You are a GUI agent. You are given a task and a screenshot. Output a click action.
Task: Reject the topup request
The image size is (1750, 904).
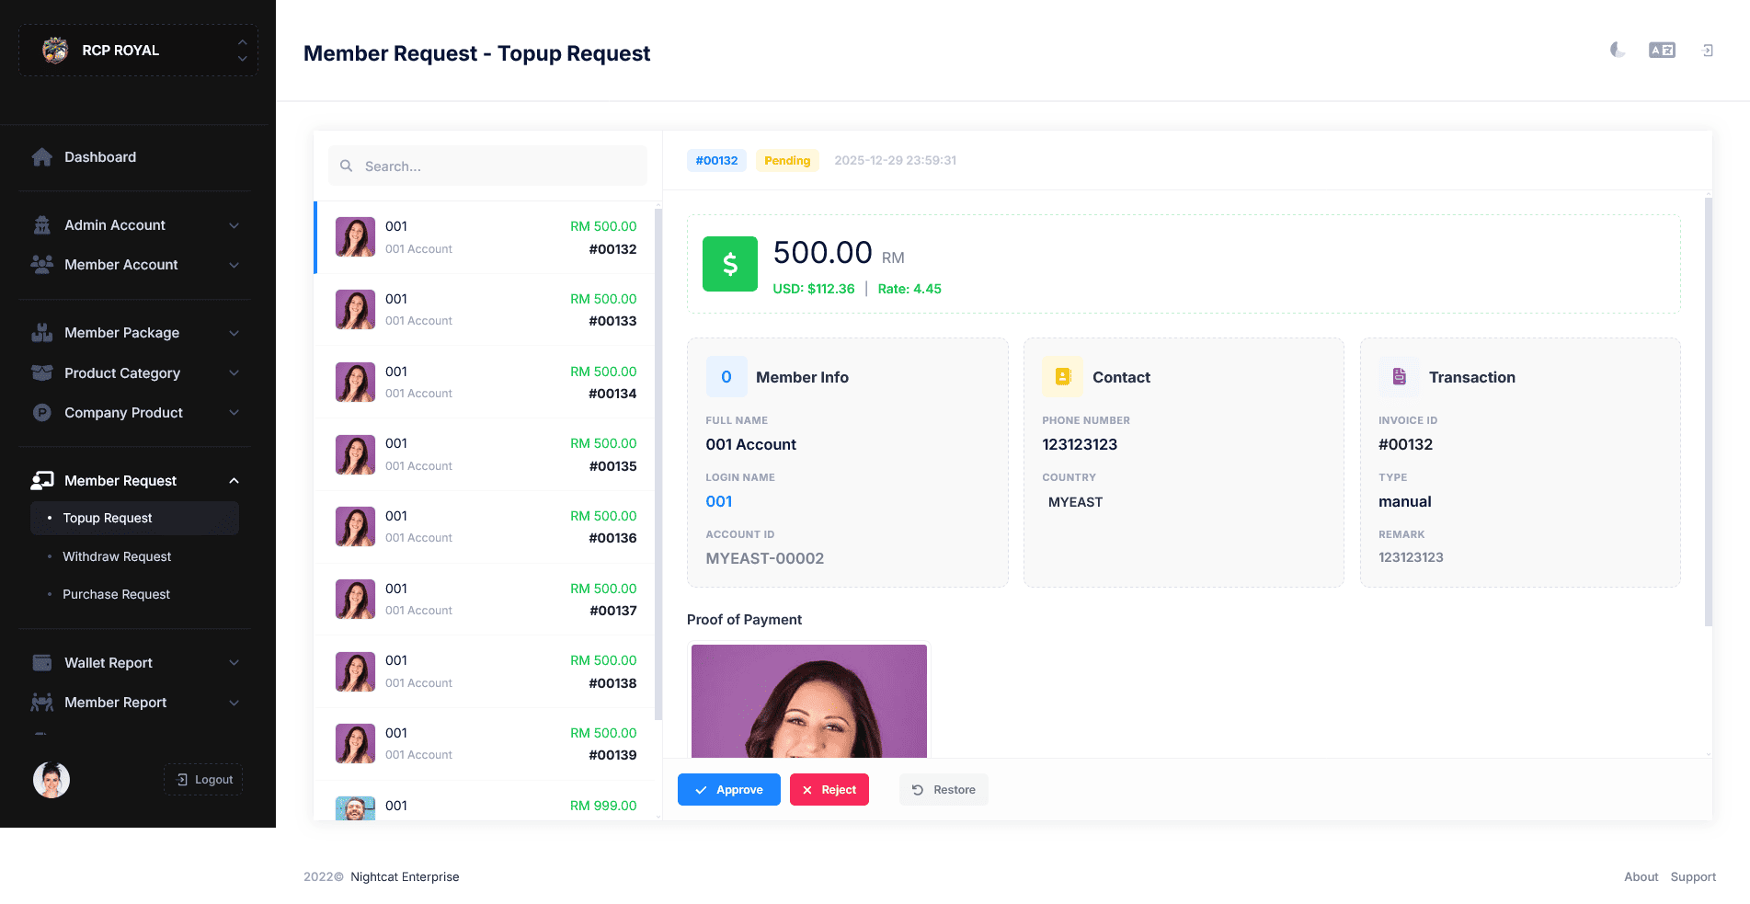coord(829,790)
